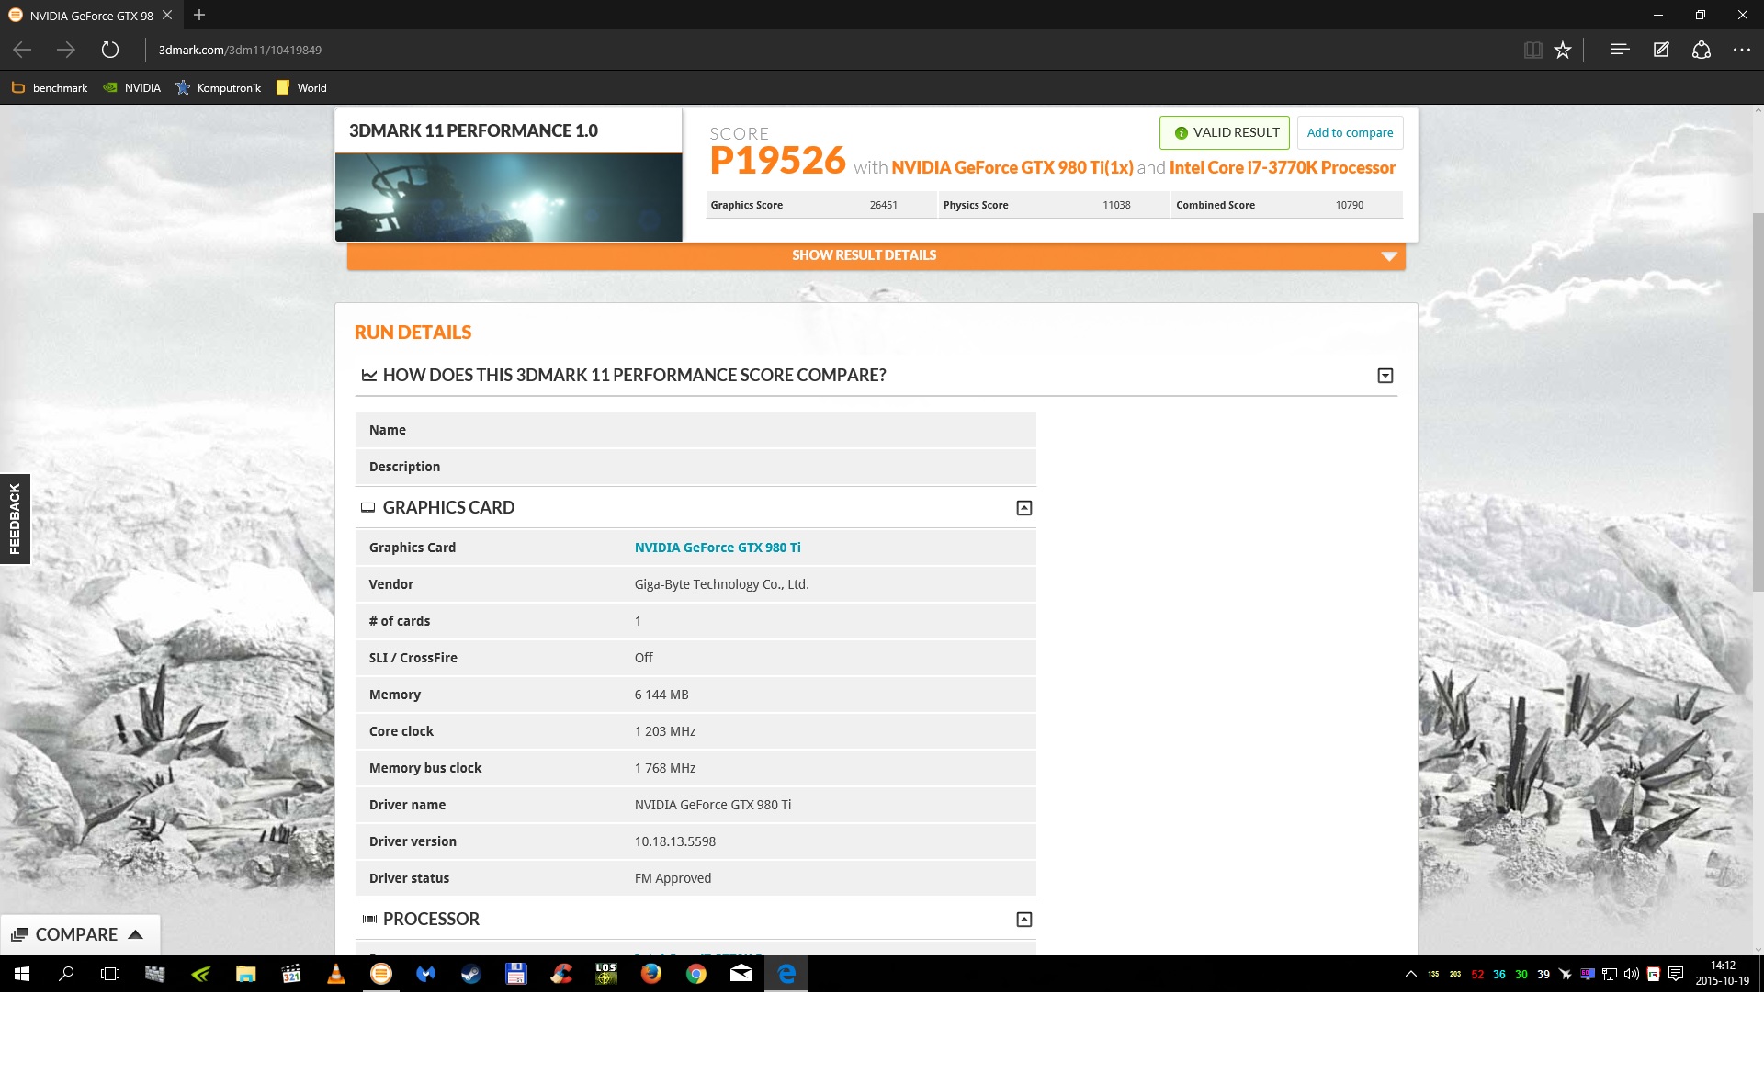Screen dimensions: 1764x1073
Task: Open the FEEDBACK side tab
Action: 15,519
